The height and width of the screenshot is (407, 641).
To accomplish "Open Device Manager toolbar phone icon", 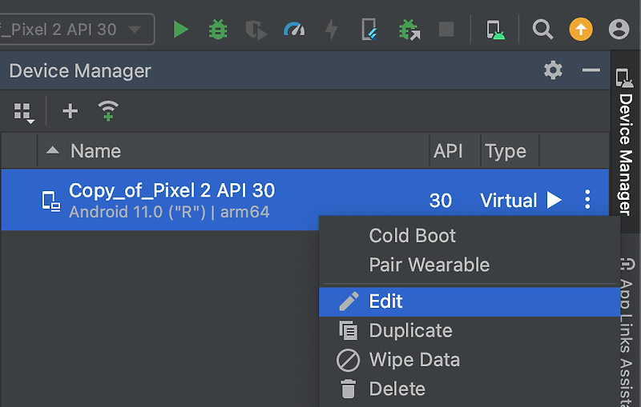I will pyautogui.click(x=495, y=30).
